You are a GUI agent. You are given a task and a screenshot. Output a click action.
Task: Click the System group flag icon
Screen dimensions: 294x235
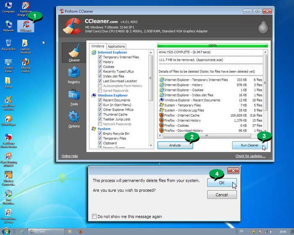94,129
